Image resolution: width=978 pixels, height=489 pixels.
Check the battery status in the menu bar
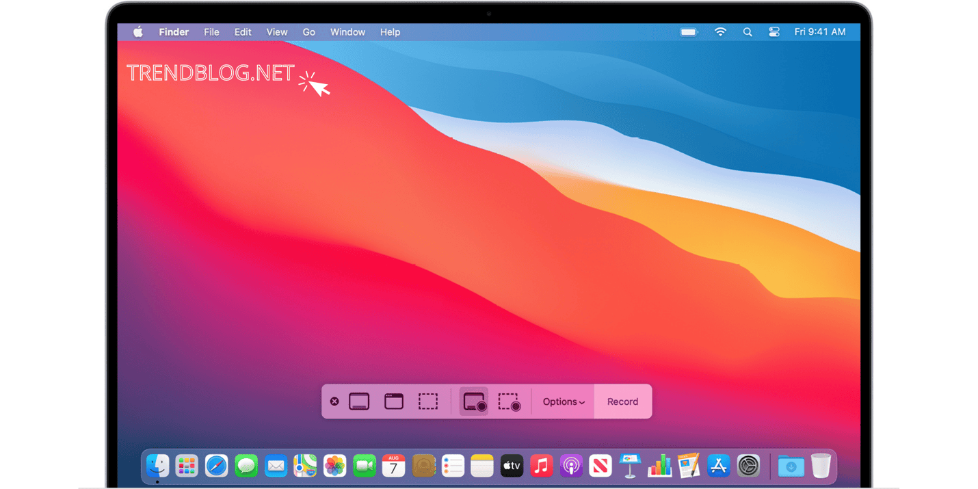[688, 31]
